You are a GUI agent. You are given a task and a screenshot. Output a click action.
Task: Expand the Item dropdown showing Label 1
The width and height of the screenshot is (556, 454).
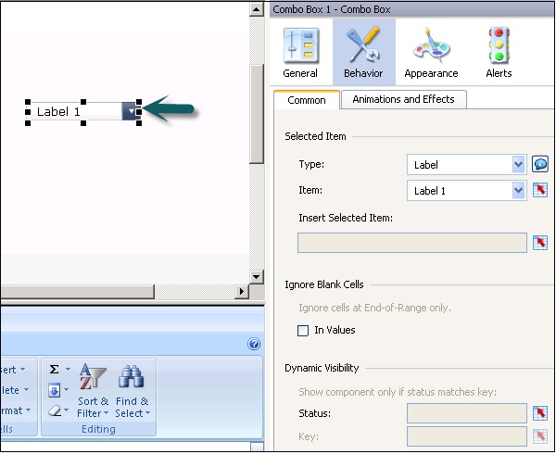[x=518, y=191]
